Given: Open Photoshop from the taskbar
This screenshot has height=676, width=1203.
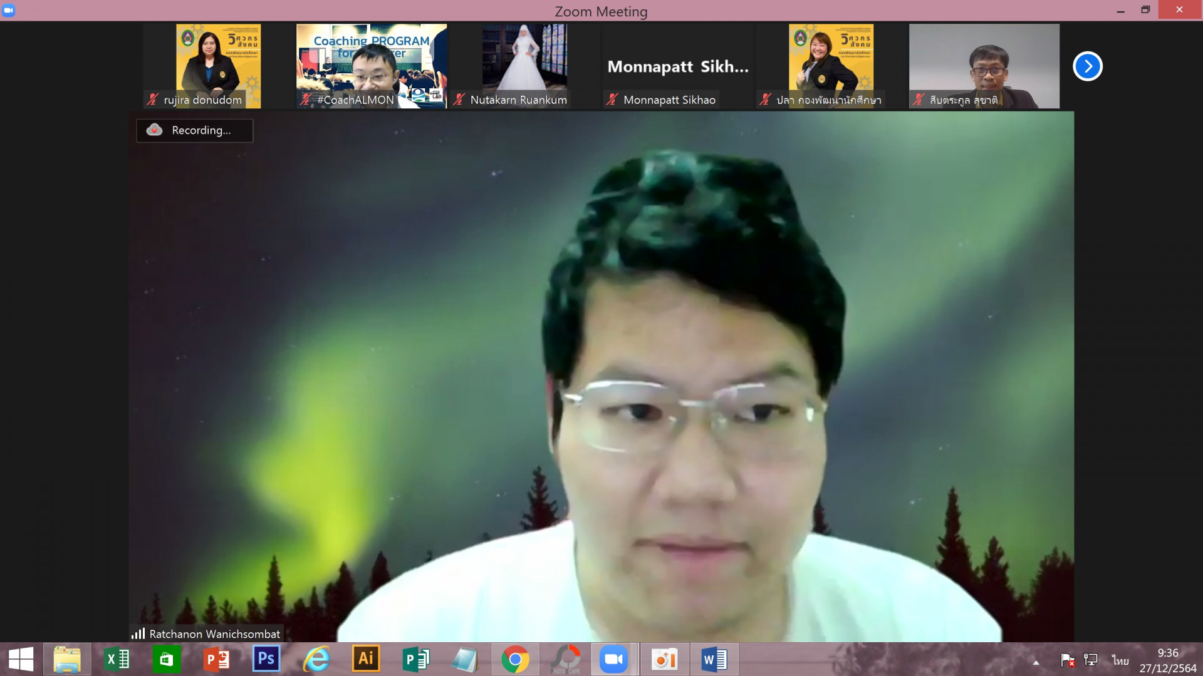Looking at the screenshot, I should coord(266,659).
